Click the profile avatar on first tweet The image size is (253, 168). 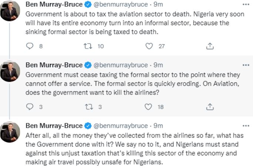click(10, 10)
